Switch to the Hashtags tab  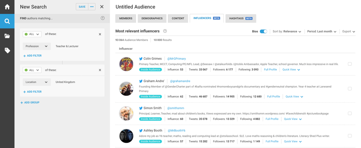pyautogui.click(x=241, y=18)
